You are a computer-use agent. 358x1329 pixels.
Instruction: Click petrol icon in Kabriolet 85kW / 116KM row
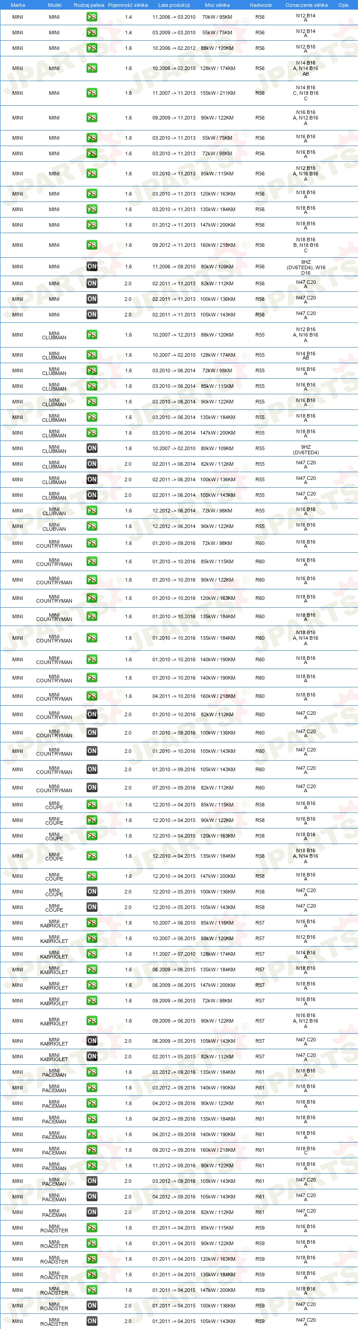click(92, 923)
